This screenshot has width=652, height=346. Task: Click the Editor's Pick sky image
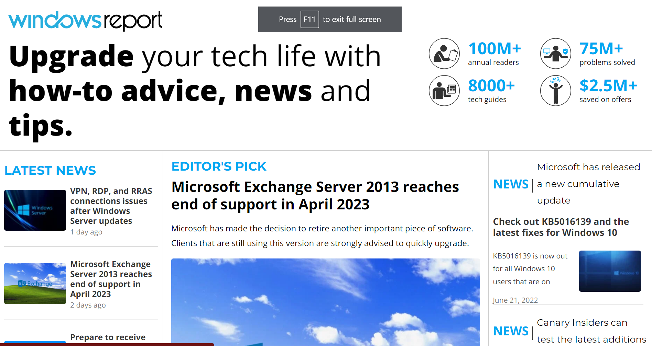[x=325, y=302]
